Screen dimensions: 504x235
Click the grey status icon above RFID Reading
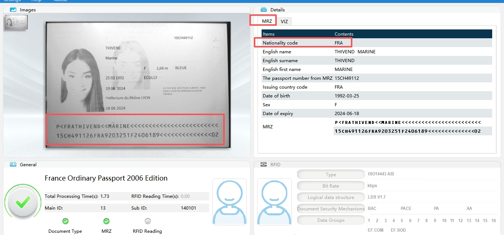click(x=148, y=221)
